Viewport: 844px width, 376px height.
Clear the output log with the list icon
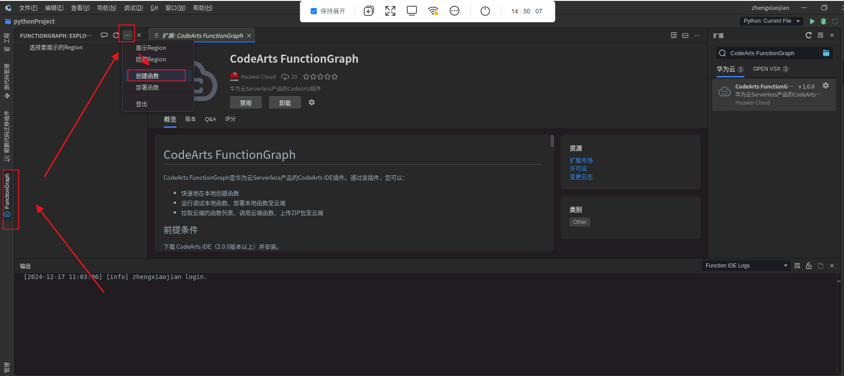[797, 266]
